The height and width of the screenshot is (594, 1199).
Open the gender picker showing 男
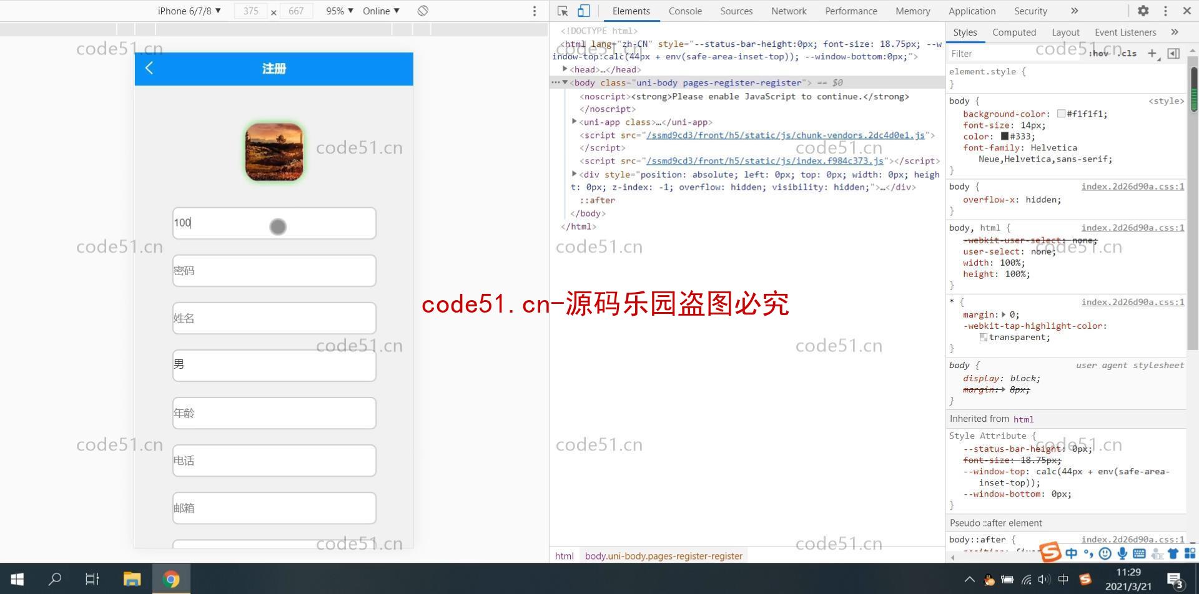(274, 366)
